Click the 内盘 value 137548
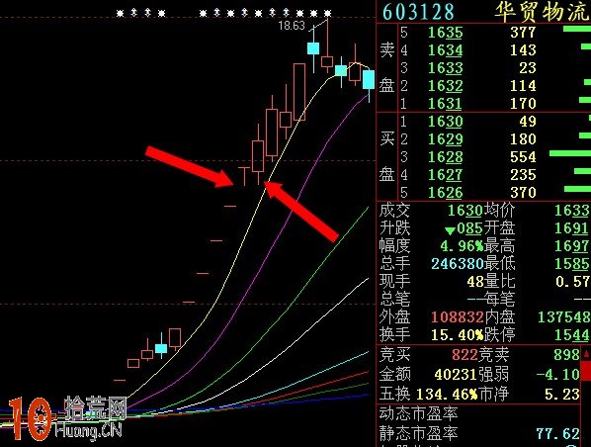591x447 pixels. click(x=564, y=316)
